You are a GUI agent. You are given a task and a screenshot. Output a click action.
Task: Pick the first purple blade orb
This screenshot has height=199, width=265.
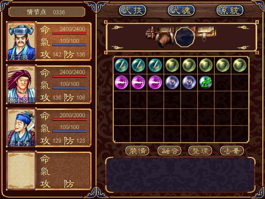(x=121, y=82)
